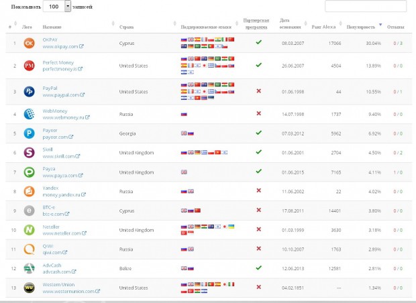Sort table by Страна column header

(126, 27)
